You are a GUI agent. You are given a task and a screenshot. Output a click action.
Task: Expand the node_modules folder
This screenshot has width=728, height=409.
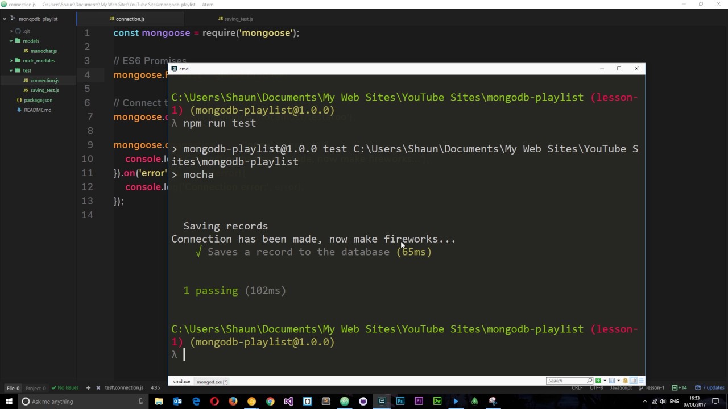[x=11, y=61]
